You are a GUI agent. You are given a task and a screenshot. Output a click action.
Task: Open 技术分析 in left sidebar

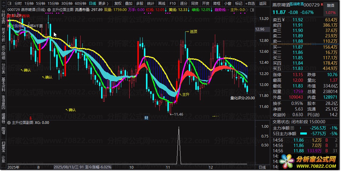click(4, 35)
